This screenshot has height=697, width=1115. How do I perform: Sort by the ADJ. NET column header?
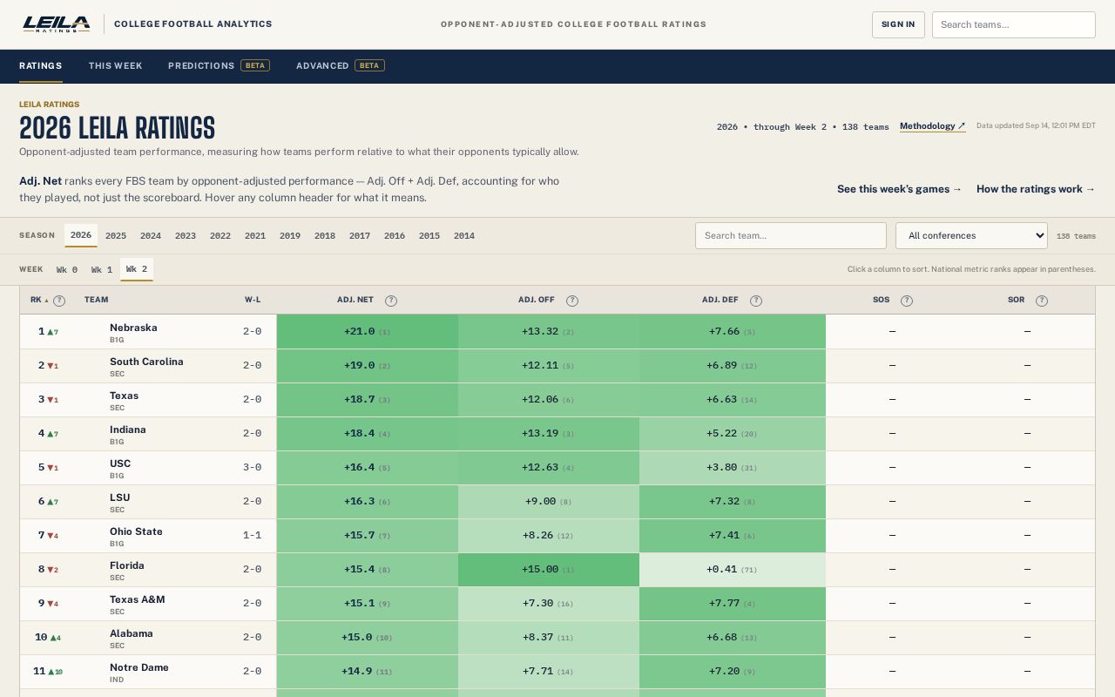point(355,300)
